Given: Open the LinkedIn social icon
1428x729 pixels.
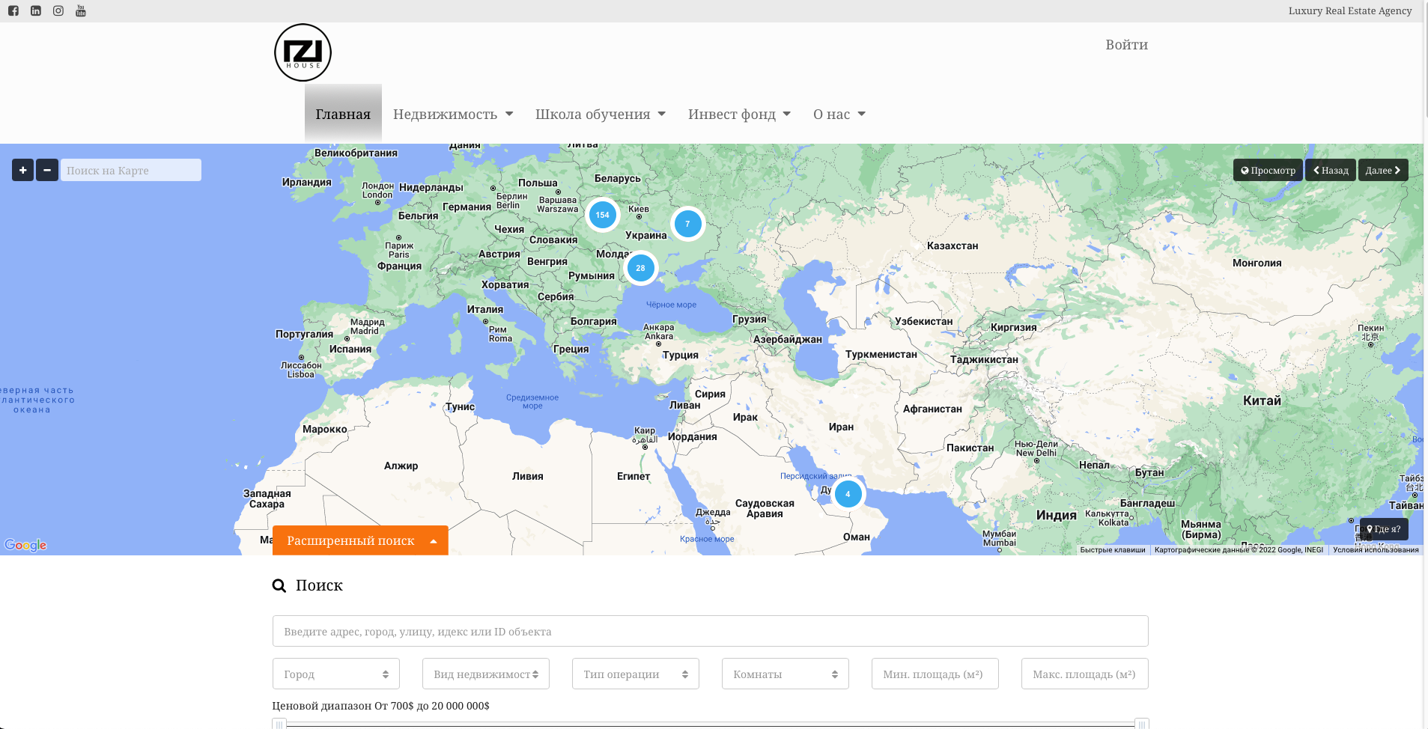Looking at the screenshot, I should 36,11.
